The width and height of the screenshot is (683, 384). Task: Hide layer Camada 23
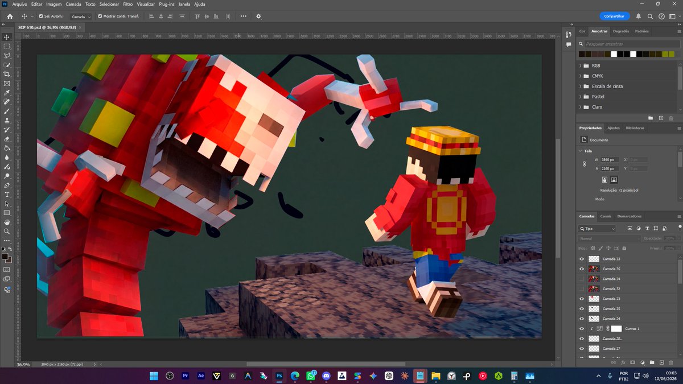click(x=582, y=299)
